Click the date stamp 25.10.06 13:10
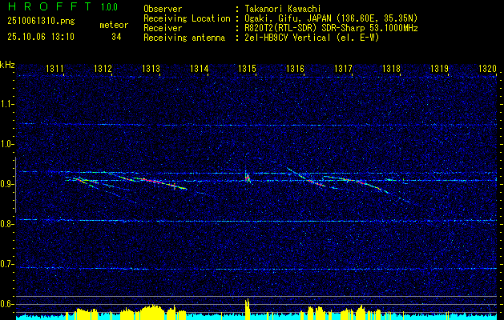The width and height of the screenshot is (504, 320). click(x=41, y=37)
